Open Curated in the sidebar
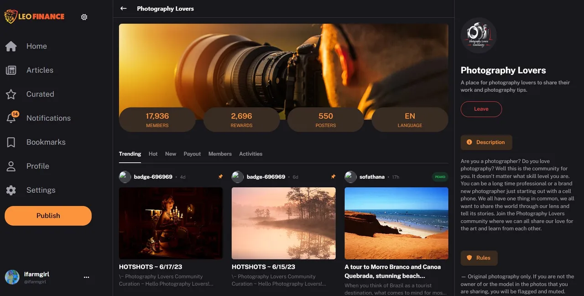 coord(40,94)
